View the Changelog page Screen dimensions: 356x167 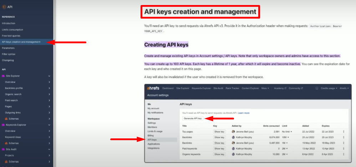coord(8,60)
